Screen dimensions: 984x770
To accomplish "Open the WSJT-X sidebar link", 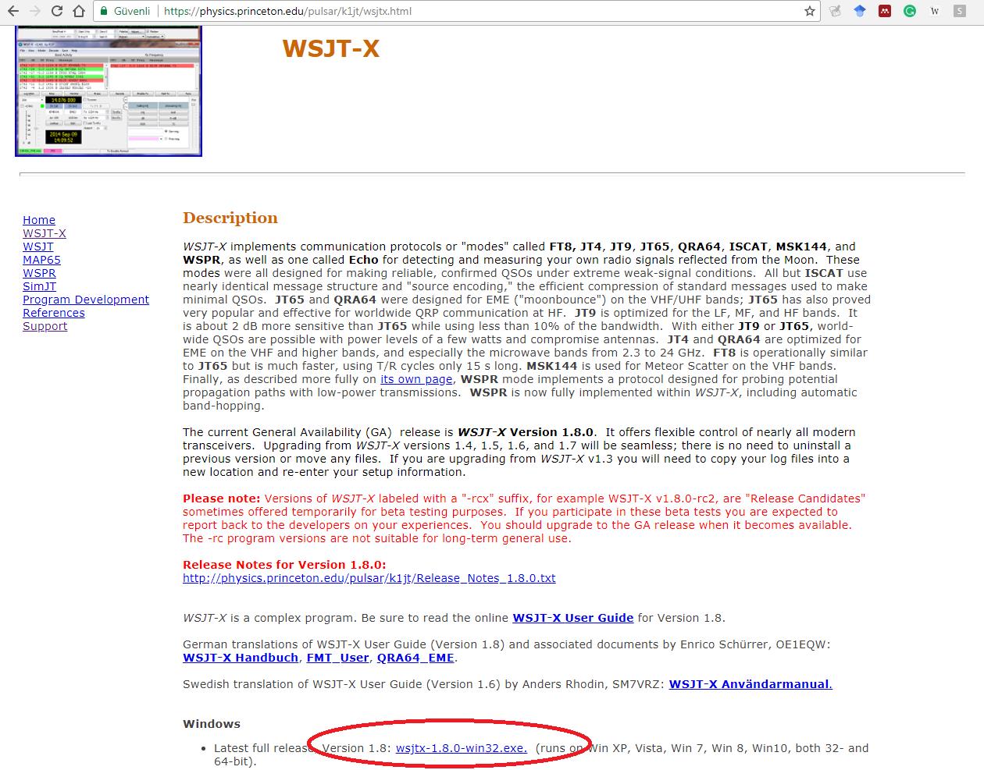I will click(x=45, y=233).
